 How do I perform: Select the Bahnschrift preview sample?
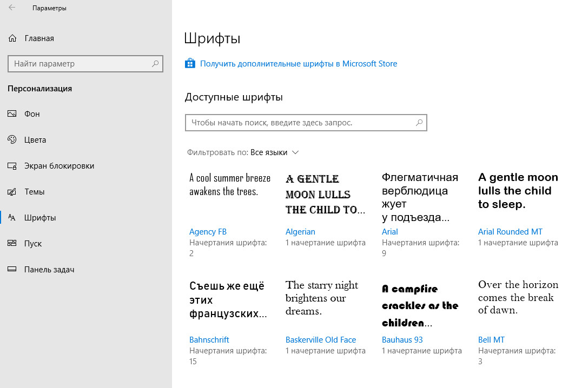228,300
